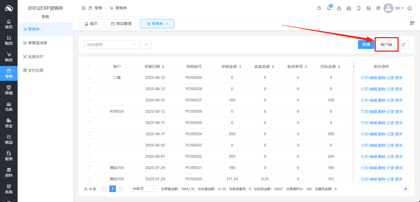Sort by 单据日期 column
The width and height of the screenshot is (420, 202).
click(x=163, y=67)
